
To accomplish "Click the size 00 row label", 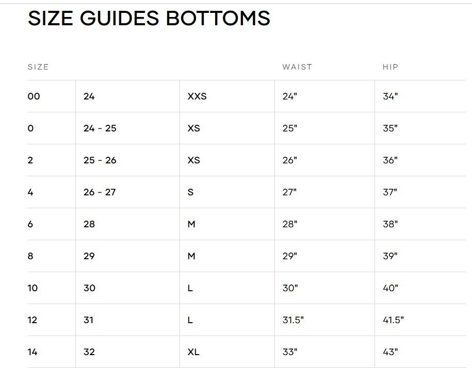I will (x=34, y=96).
